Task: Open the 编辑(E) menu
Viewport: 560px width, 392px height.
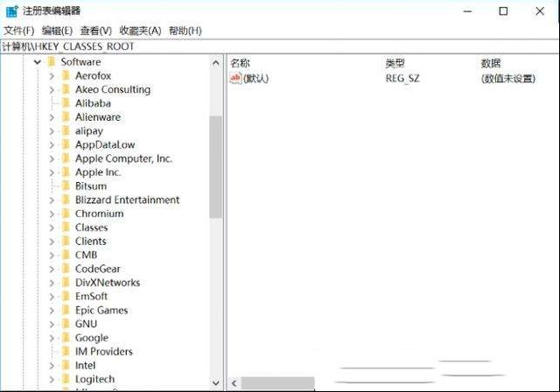Action: click(57, 31)
